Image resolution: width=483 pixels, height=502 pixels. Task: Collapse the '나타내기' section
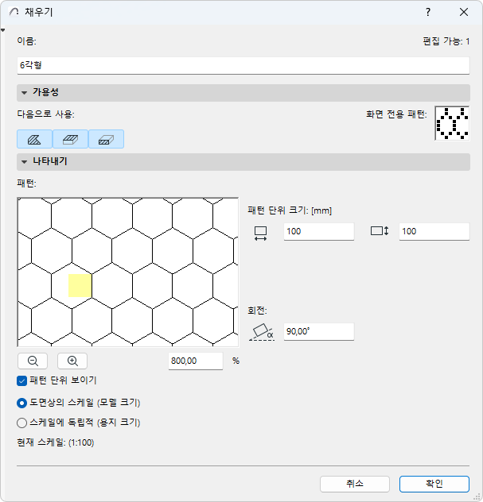[x=25, y=161]
